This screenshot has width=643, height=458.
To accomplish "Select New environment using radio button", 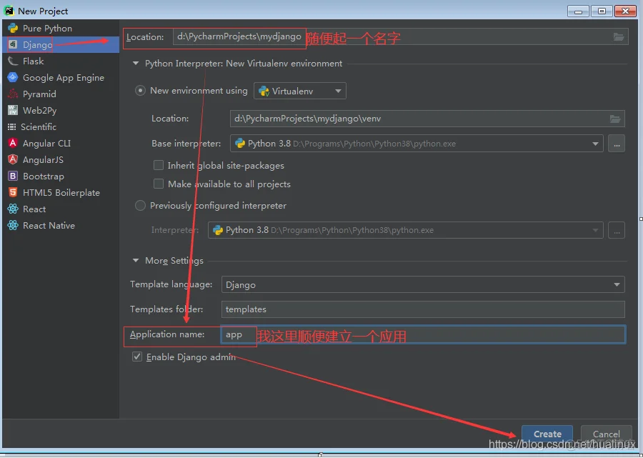I will [140, 90].
